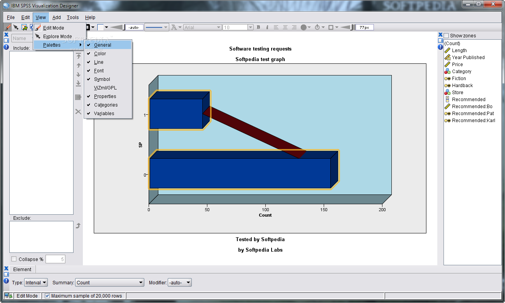Click the delete X beside Include list

point(78,112)
